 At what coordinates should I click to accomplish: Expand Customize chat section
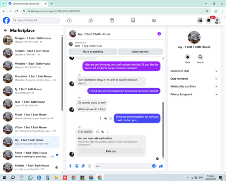pos(194,71)
